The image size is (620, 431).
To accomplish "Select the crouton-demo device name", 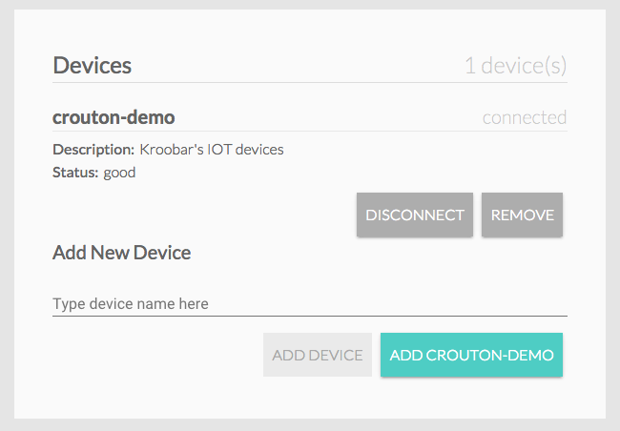I will pyautogui.click(x=114, y=117).
